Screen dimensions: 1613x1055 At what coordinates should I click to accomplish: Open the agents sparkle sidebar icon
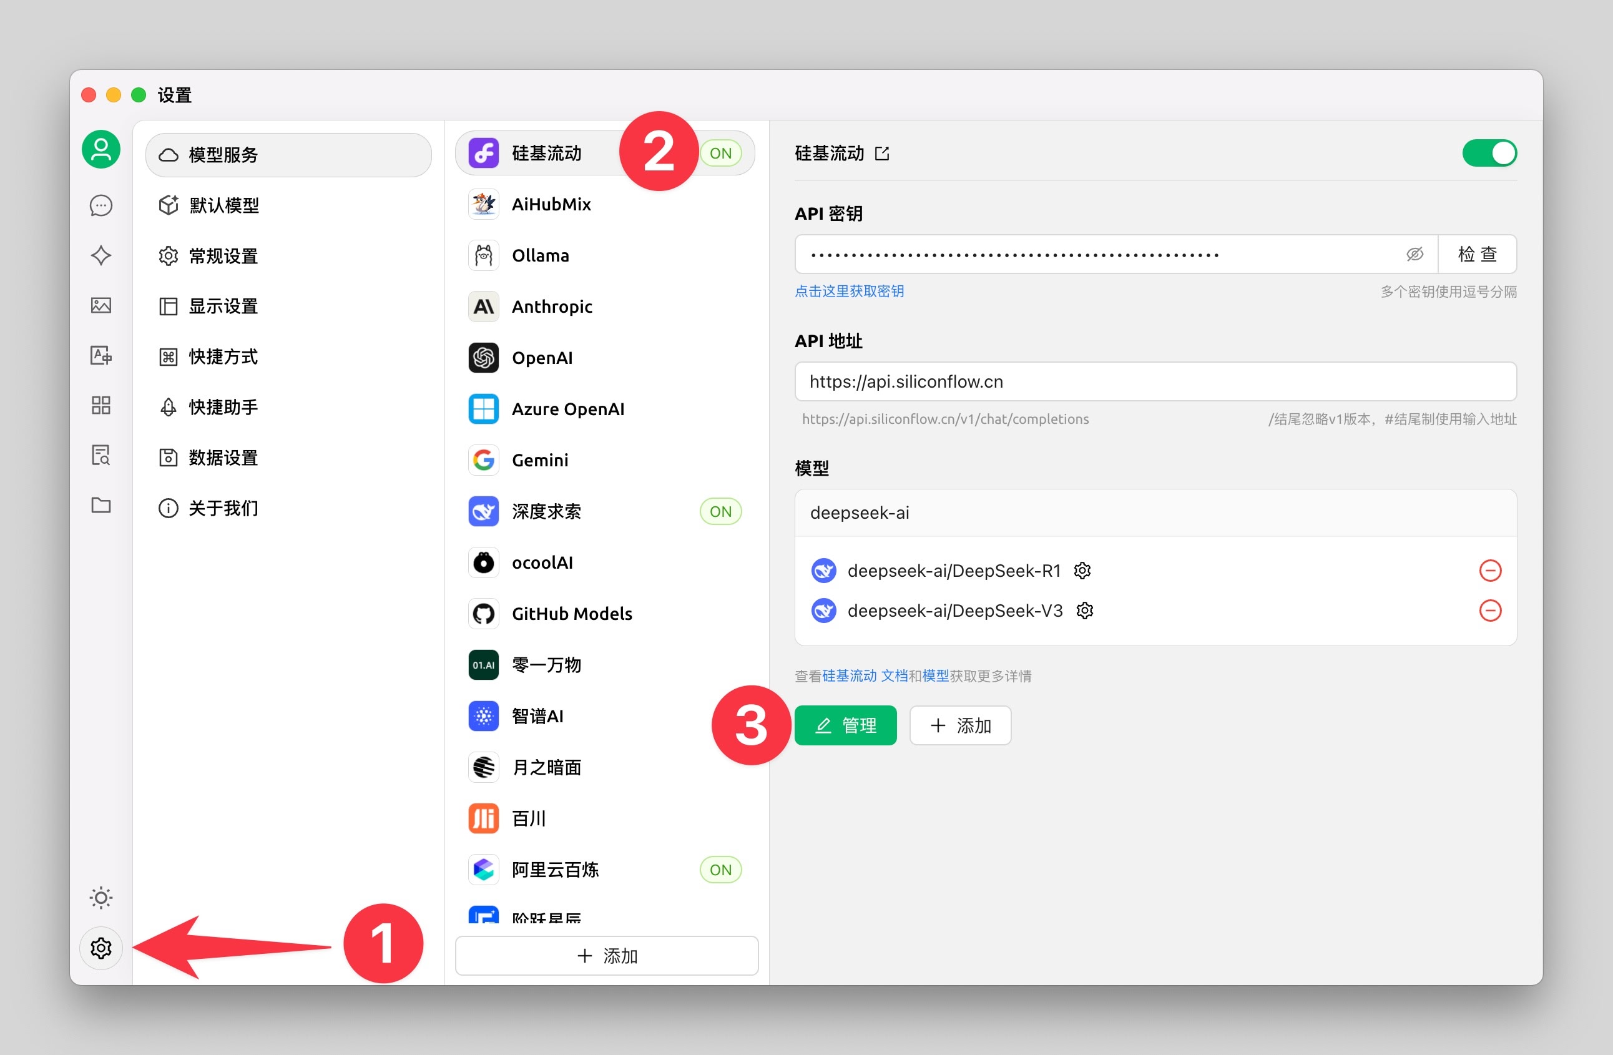pos(101,255)
